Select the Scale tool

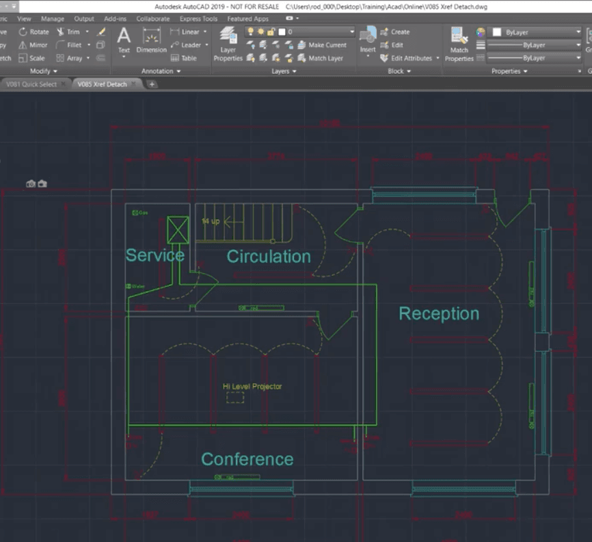pos(31,58)
